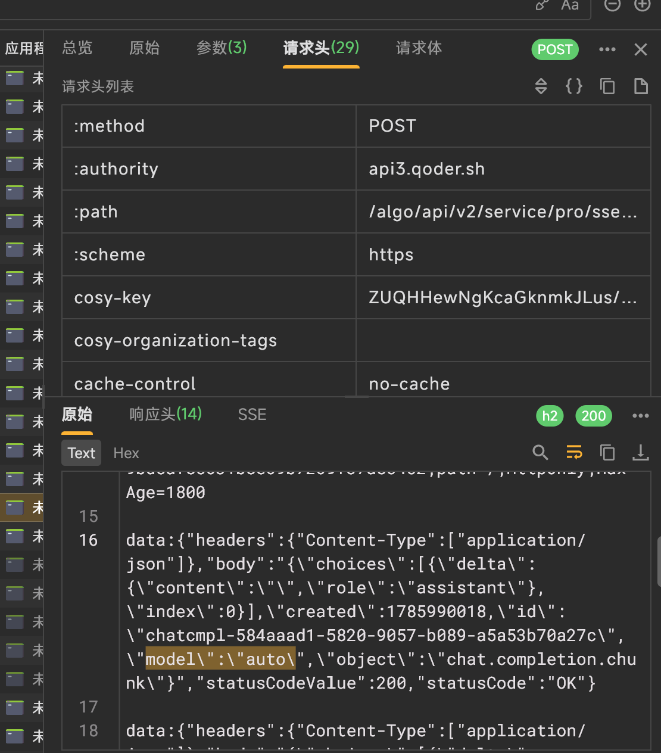Viewport: 661px width, 753px height.
Task: Select the cosy-organization-tags header row
Action: (x=356, y=340)
